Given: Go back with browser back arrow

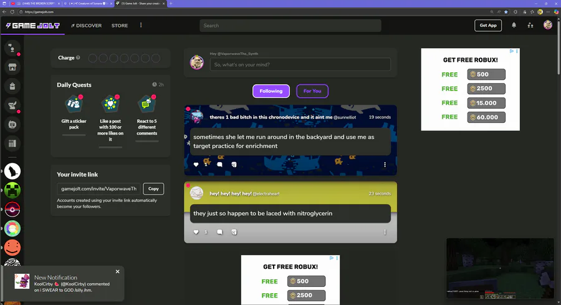Looking at the screenshot, I should pyautogui.click(x=4, y=12).
